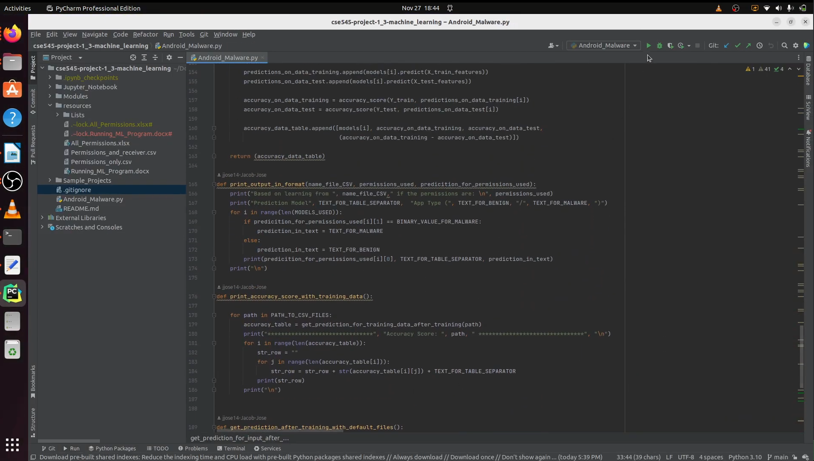Click the Profile run icon
The height and width of the screenshot is (461, 814).
click(x=681, y=45)
